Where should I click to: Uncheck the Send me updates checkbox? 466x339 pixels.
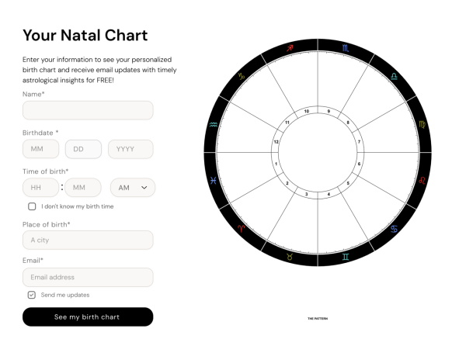[32, 295]
